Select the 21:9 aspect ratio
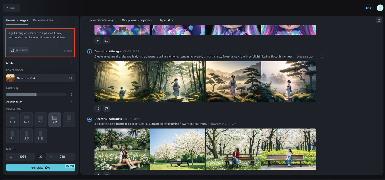 pyautogui.click(x=12, y=120)
